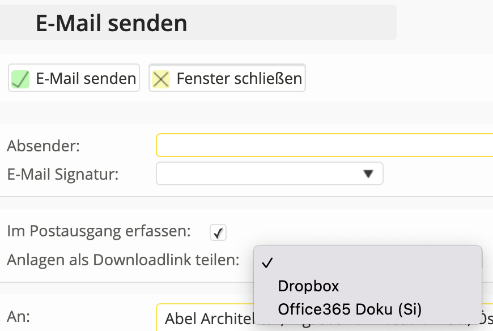Click the "E-Mail senden" page heading
Image resolution: width=493 pixels, height=331 pixels.
click(x=112, y=23)
